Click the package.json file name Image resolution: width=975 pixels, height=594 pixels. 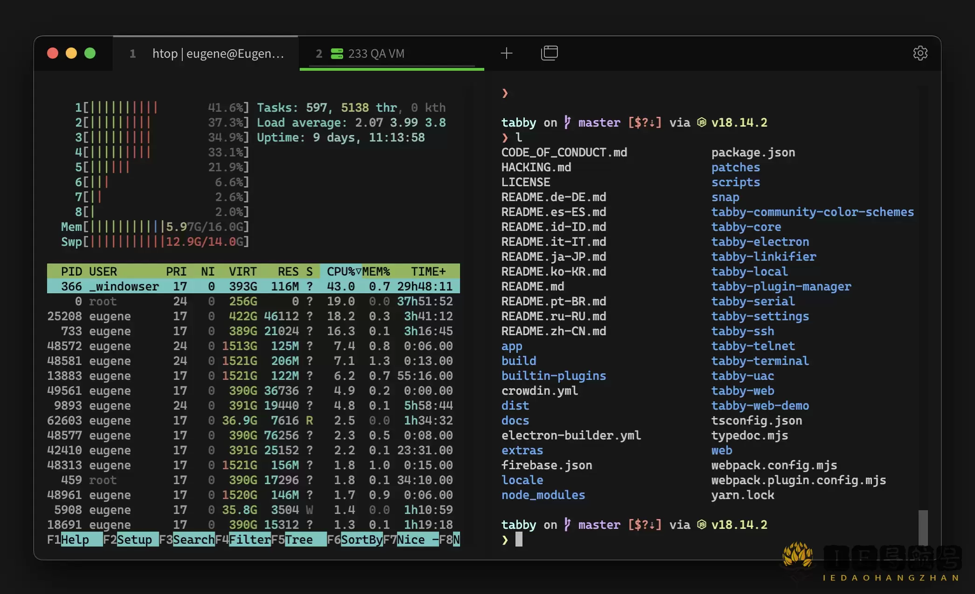click(753, 152)
